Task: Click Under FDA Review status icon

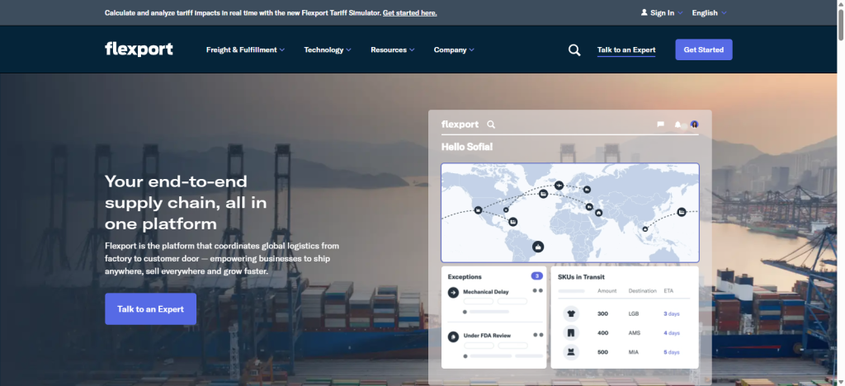Action: 453,337
